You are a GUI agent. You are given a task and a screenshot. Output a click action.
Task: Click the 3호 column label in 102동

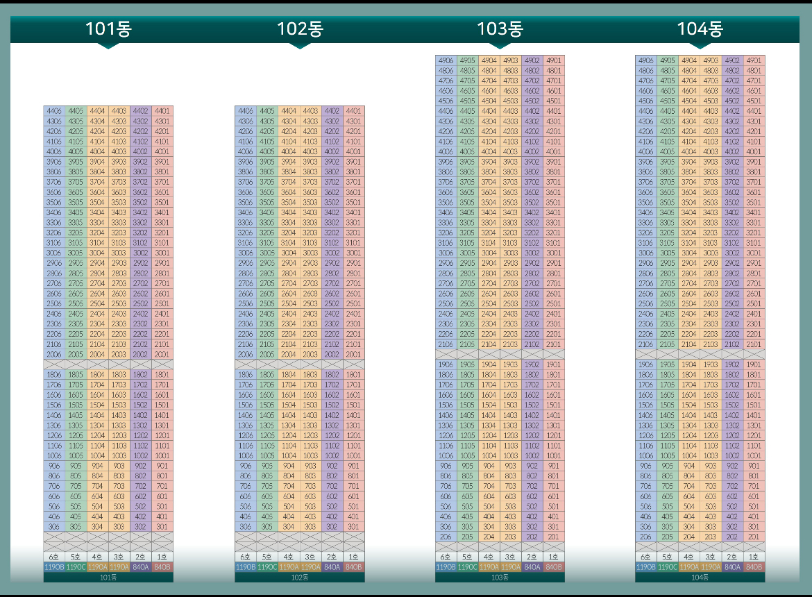tap(310, 557)
